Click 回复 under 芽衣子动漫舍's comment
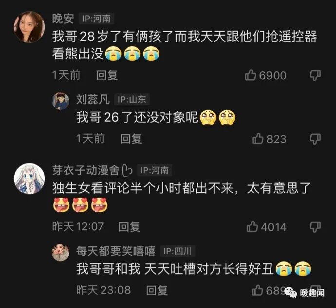Screen dimensions: 336x308 click(130, 226)
